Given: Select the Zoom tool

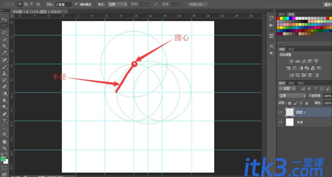Looking at the screenshot, I should coord(4,148).
